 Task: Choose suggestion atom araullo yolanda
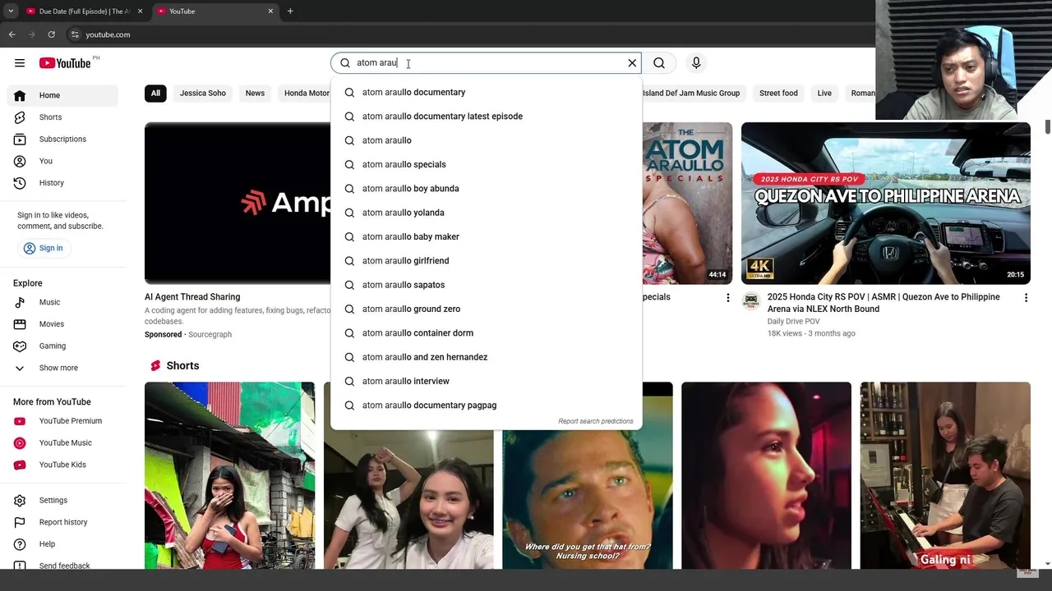pos(486,213)
